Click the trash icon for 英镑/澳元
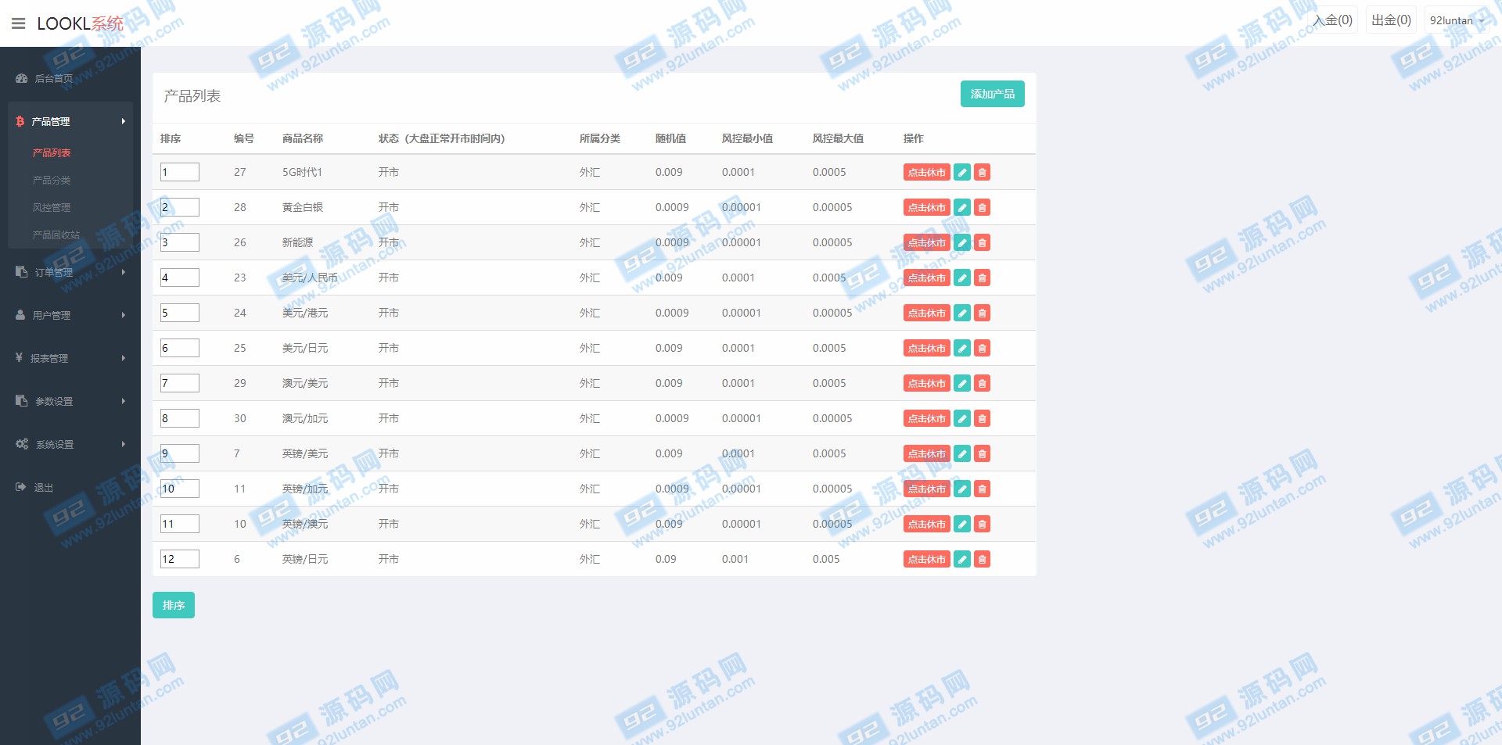 point(983,524)
